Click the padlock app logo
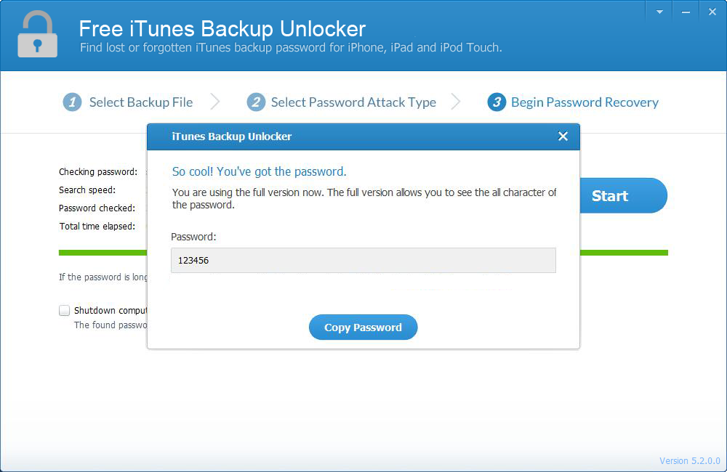The image size is (727, 472). (38, 34)
